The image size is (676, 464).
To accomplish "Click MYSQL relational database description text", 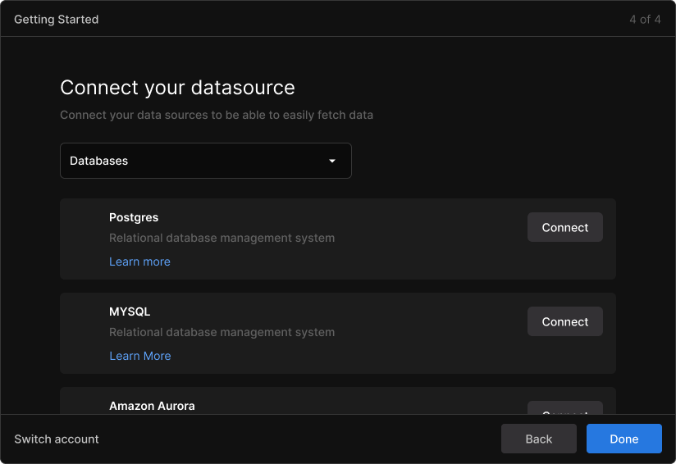I will (x=222, y=332).
